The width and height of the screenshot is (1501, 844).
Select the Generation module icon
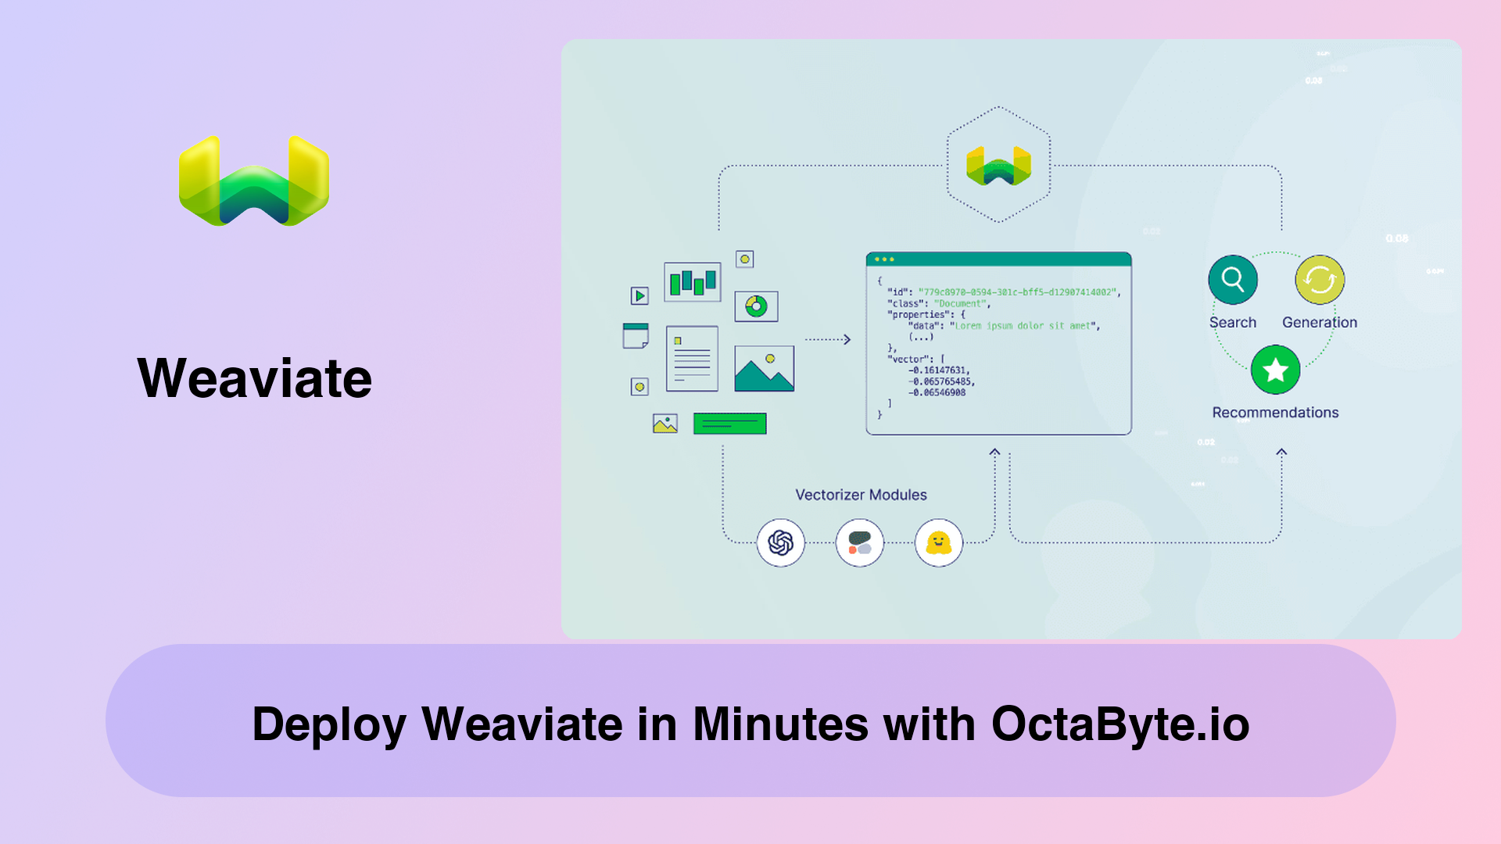point(1320,279)
